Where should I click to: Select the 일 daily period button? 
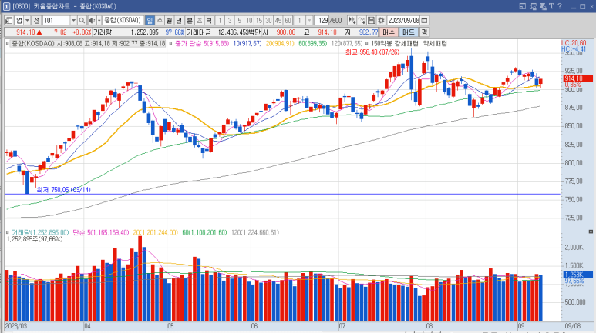pos(150,20)
